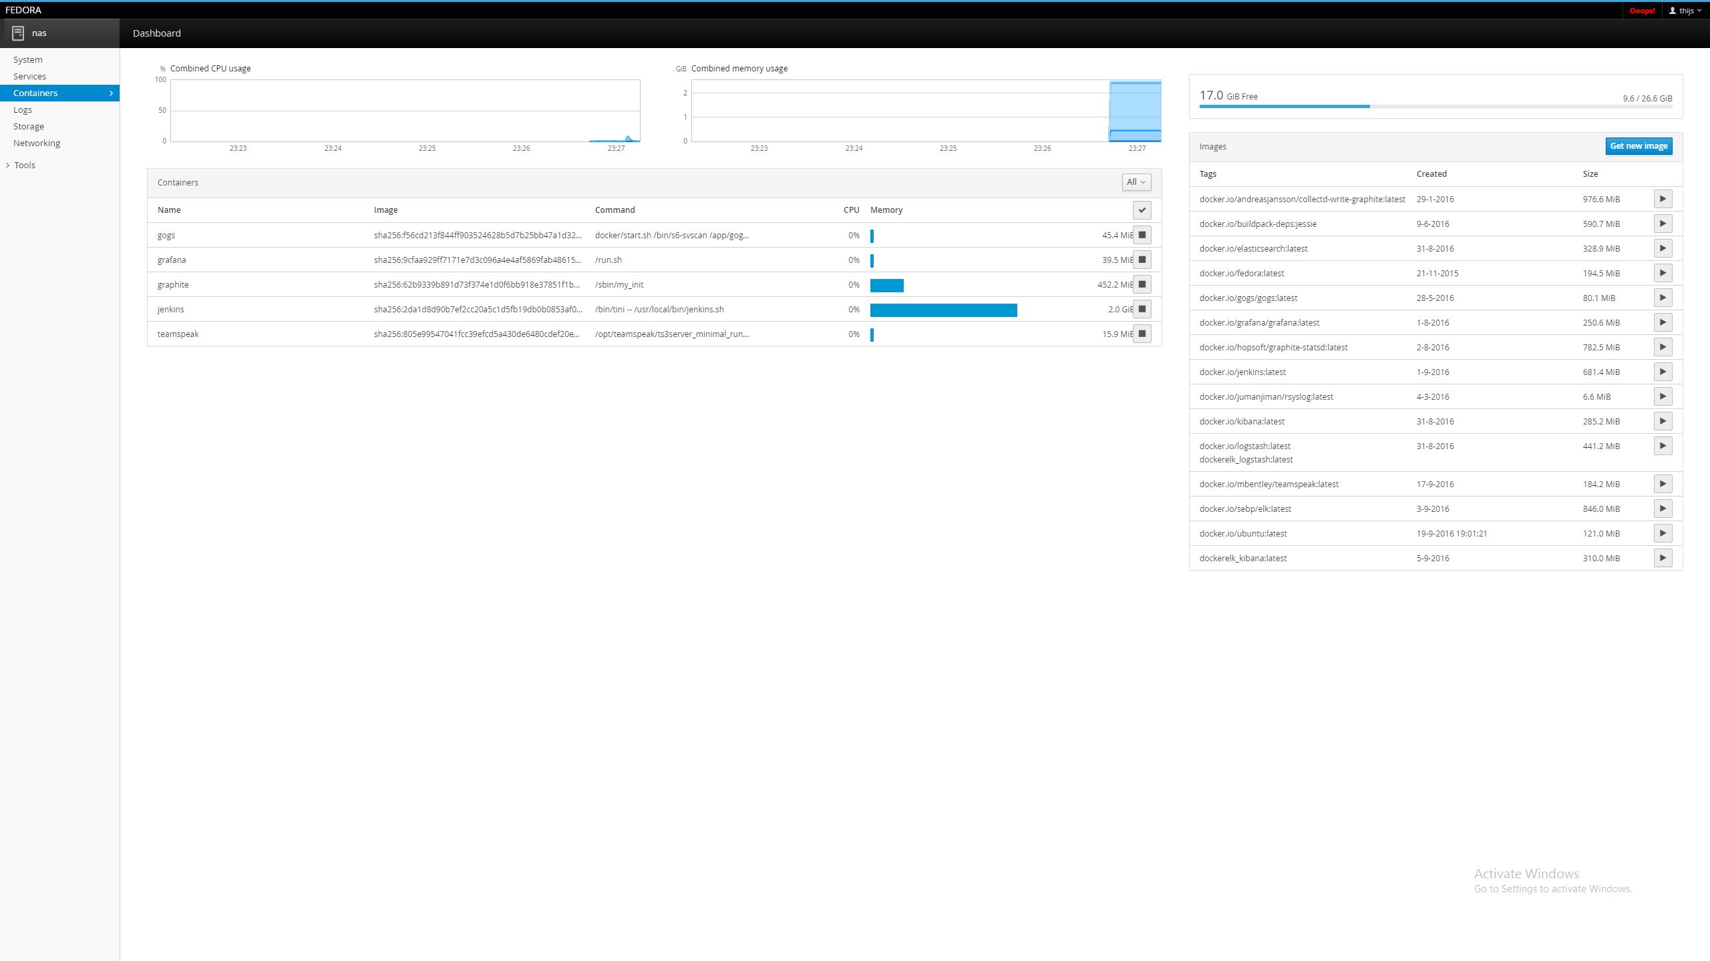Go to the Networking page
This screenshot has width=1710, height=961.
coord(37,143)
